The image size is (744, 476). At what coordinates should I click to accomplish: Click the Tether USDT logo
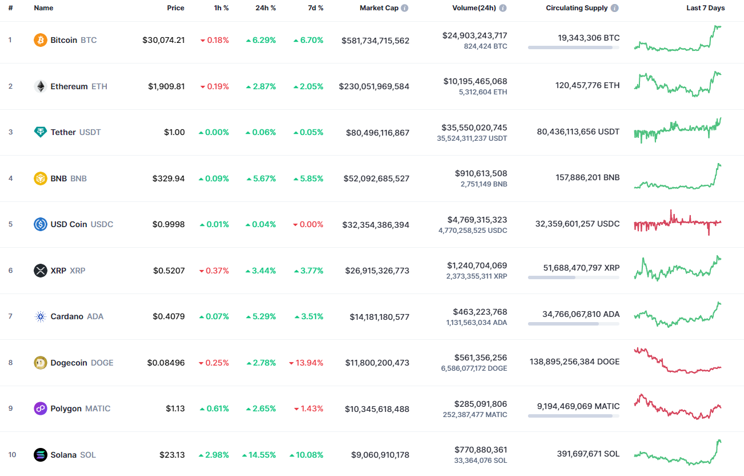39,132
